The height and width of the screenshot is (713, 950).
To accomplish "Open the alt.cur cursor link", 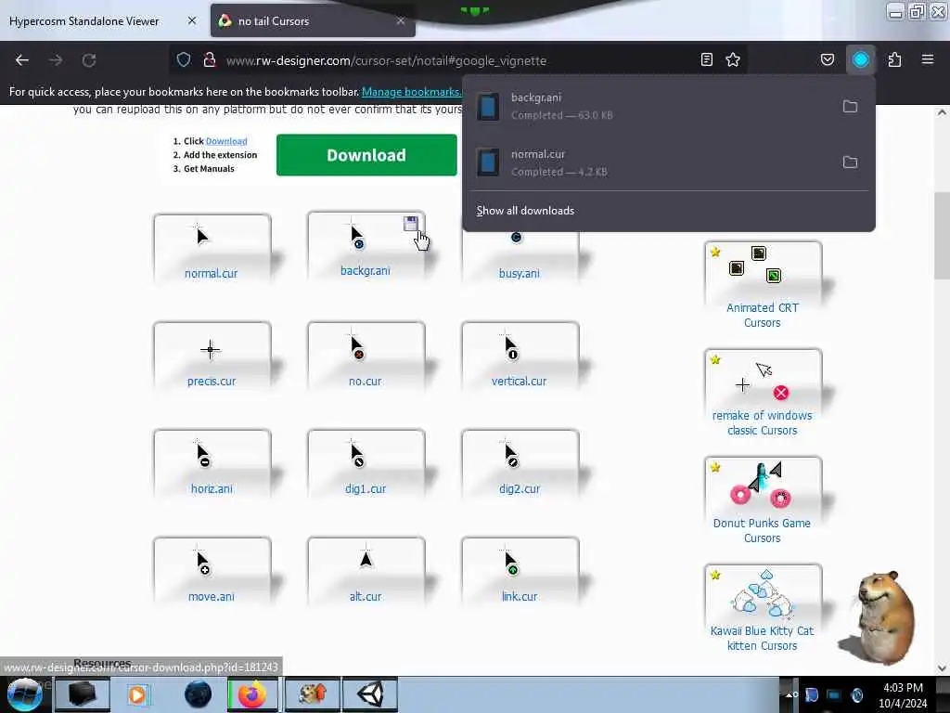I will point(366,597).
